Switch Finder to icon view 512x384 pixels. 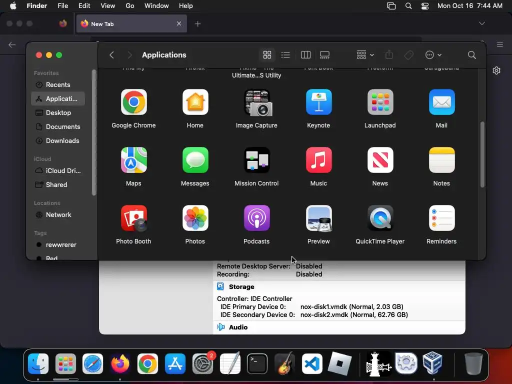click(267, 55)
